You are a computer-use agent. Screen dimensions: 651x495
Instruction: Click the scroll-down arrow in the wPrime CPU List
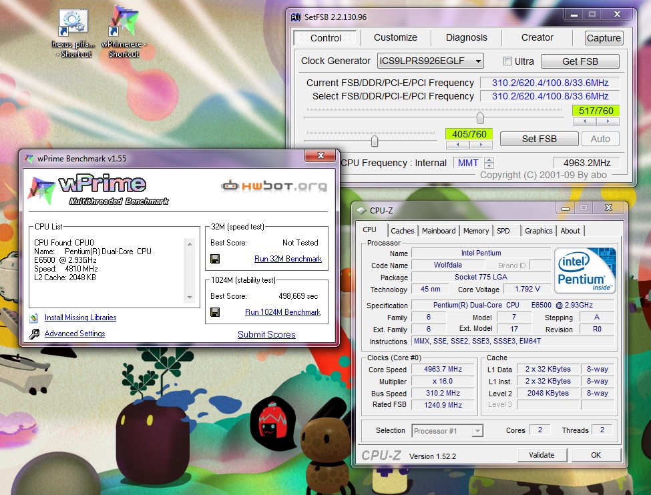pyautogui.click(x=190, y=297)
